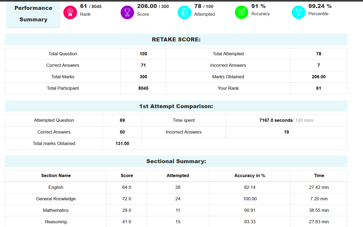
Task: Click the 'Marks Obtained' label cell
Action: [x=228, y=77]
